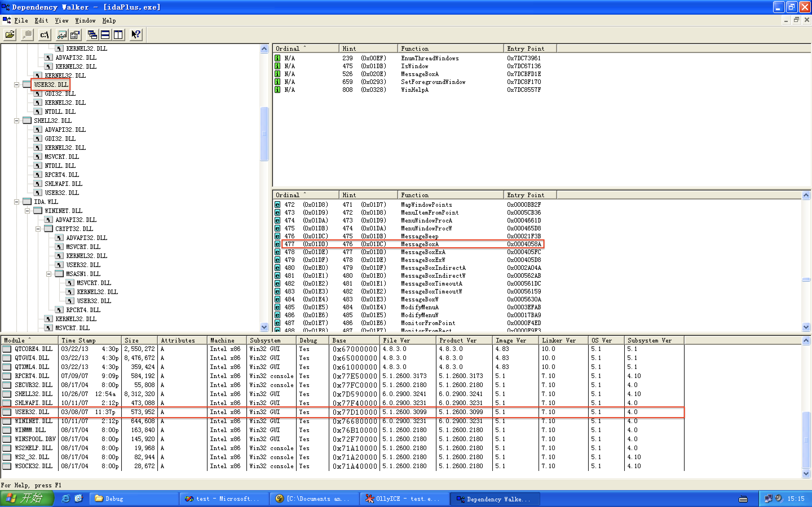Click the folder icon beside SHELL32.DLL in tree

tap(27, 120)
